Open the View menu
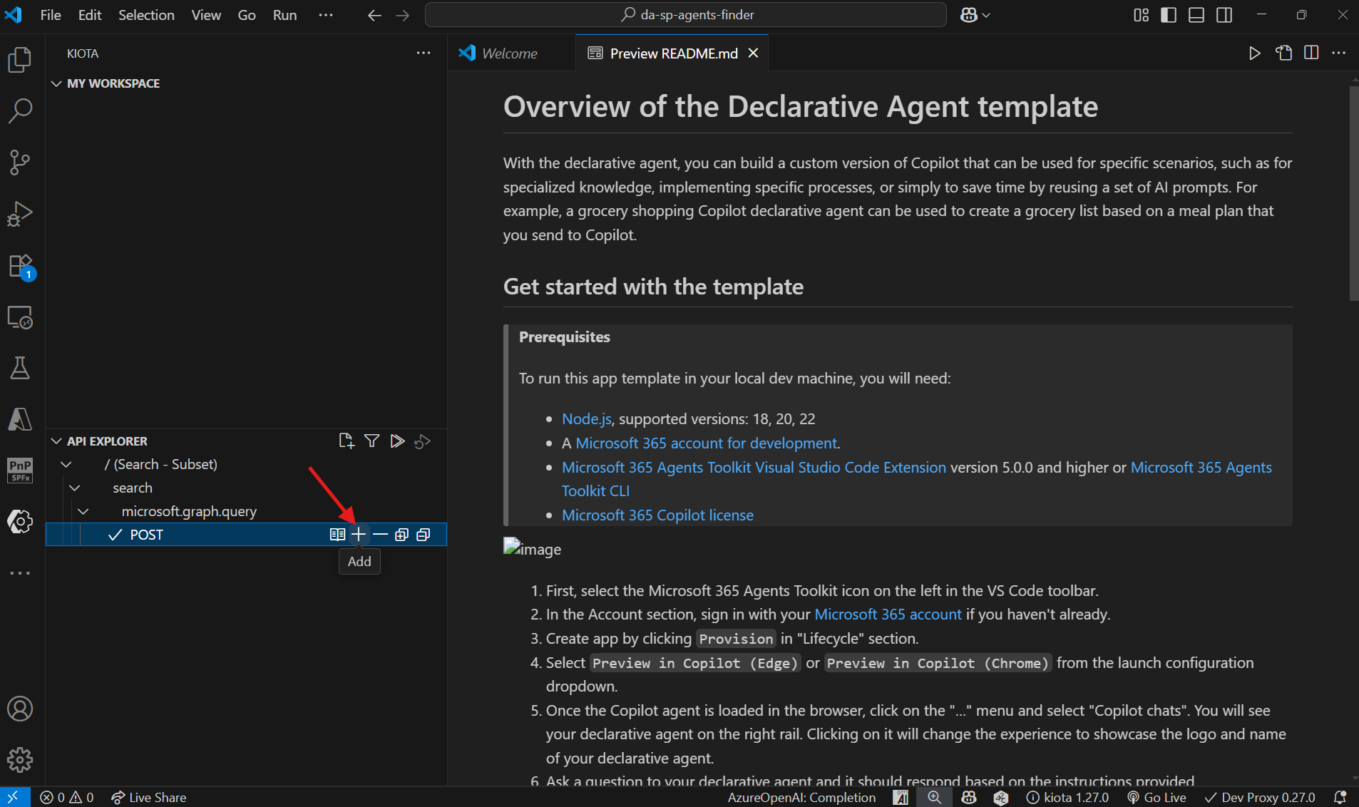The height and width of the screenshot is (807, 1359). point(206,15)
